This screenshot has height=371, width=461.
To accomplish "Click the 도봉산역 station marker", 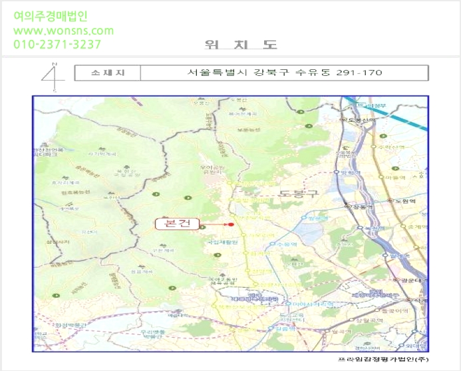I will [x=343, y=120].
